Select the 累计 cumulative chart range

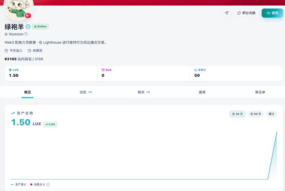pyautogui.click(x=271, y=114)
